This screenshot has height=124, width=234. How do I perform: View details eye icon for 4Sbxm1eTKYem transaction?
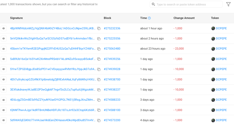coord(4,49)
